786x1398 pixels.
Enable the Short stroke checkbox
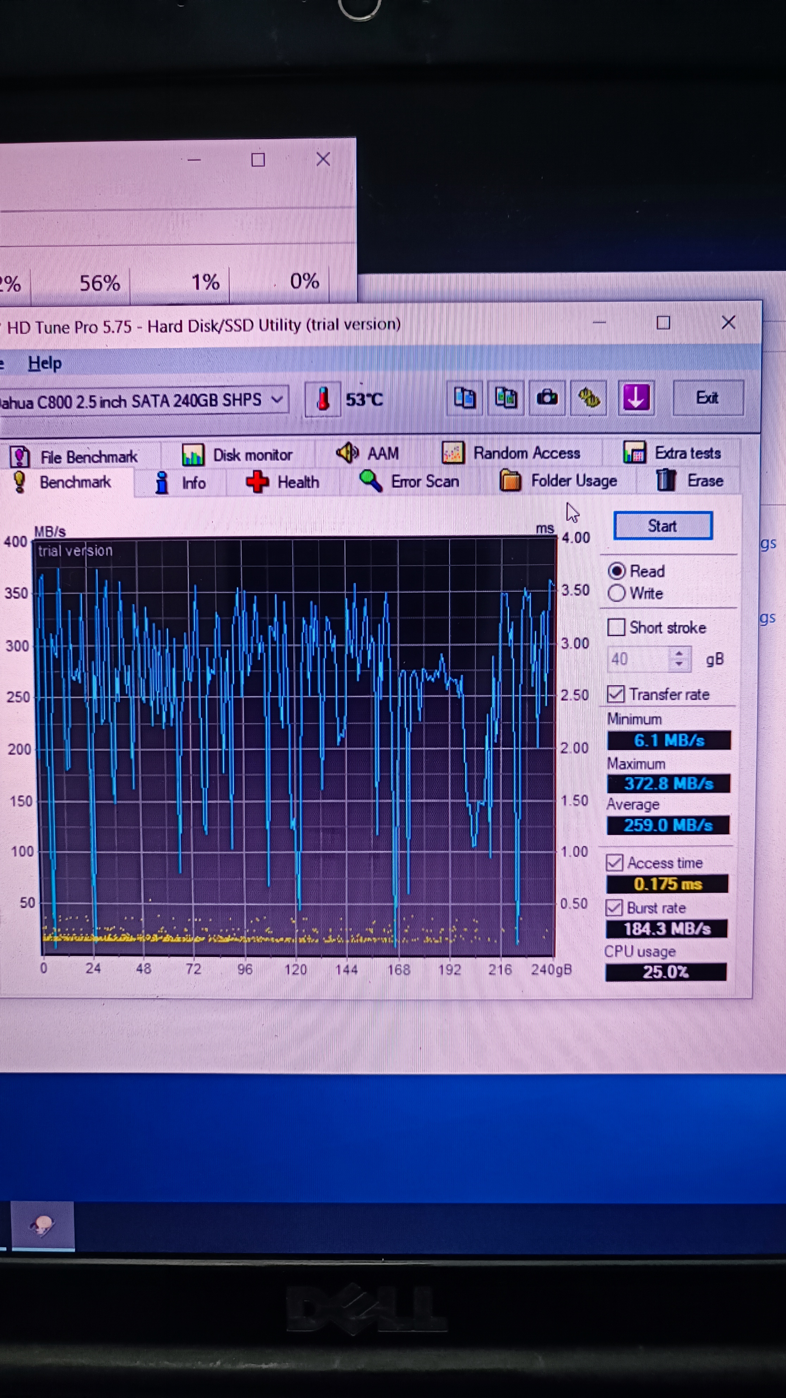616,627
